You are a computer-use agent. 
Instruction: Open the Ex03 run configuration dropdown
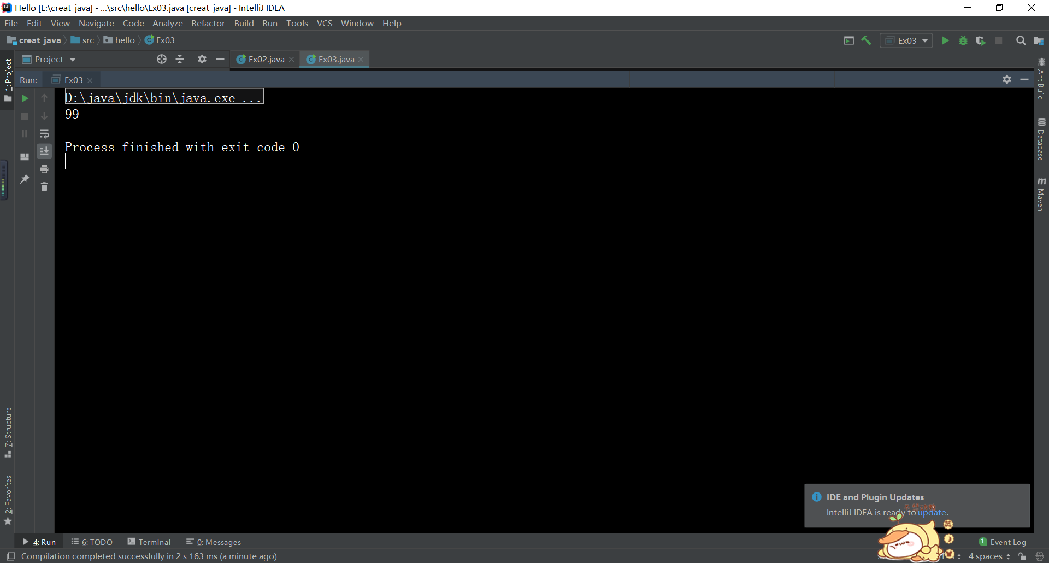tap(906, 40)
